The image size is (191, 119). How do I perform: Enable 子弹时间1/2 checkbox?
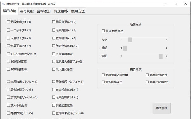click(x=54, y=82)
